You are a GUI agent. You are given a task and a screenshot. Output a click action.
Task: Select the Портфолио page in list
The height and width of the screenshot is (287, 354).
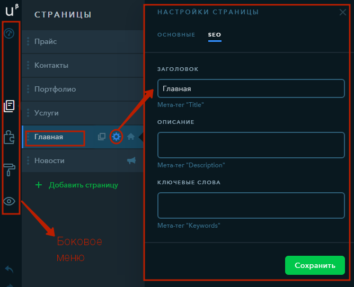pyautogui.click(x=83, y=89)
